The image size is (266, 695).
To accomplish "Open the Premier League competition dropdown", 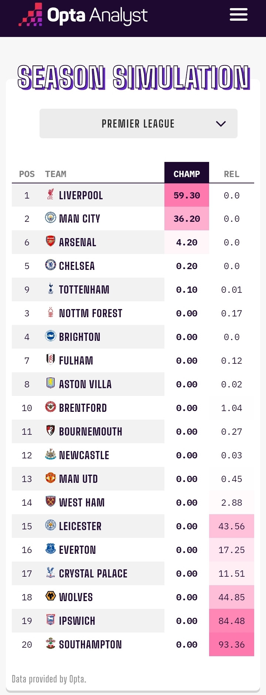I will (138, 123).
